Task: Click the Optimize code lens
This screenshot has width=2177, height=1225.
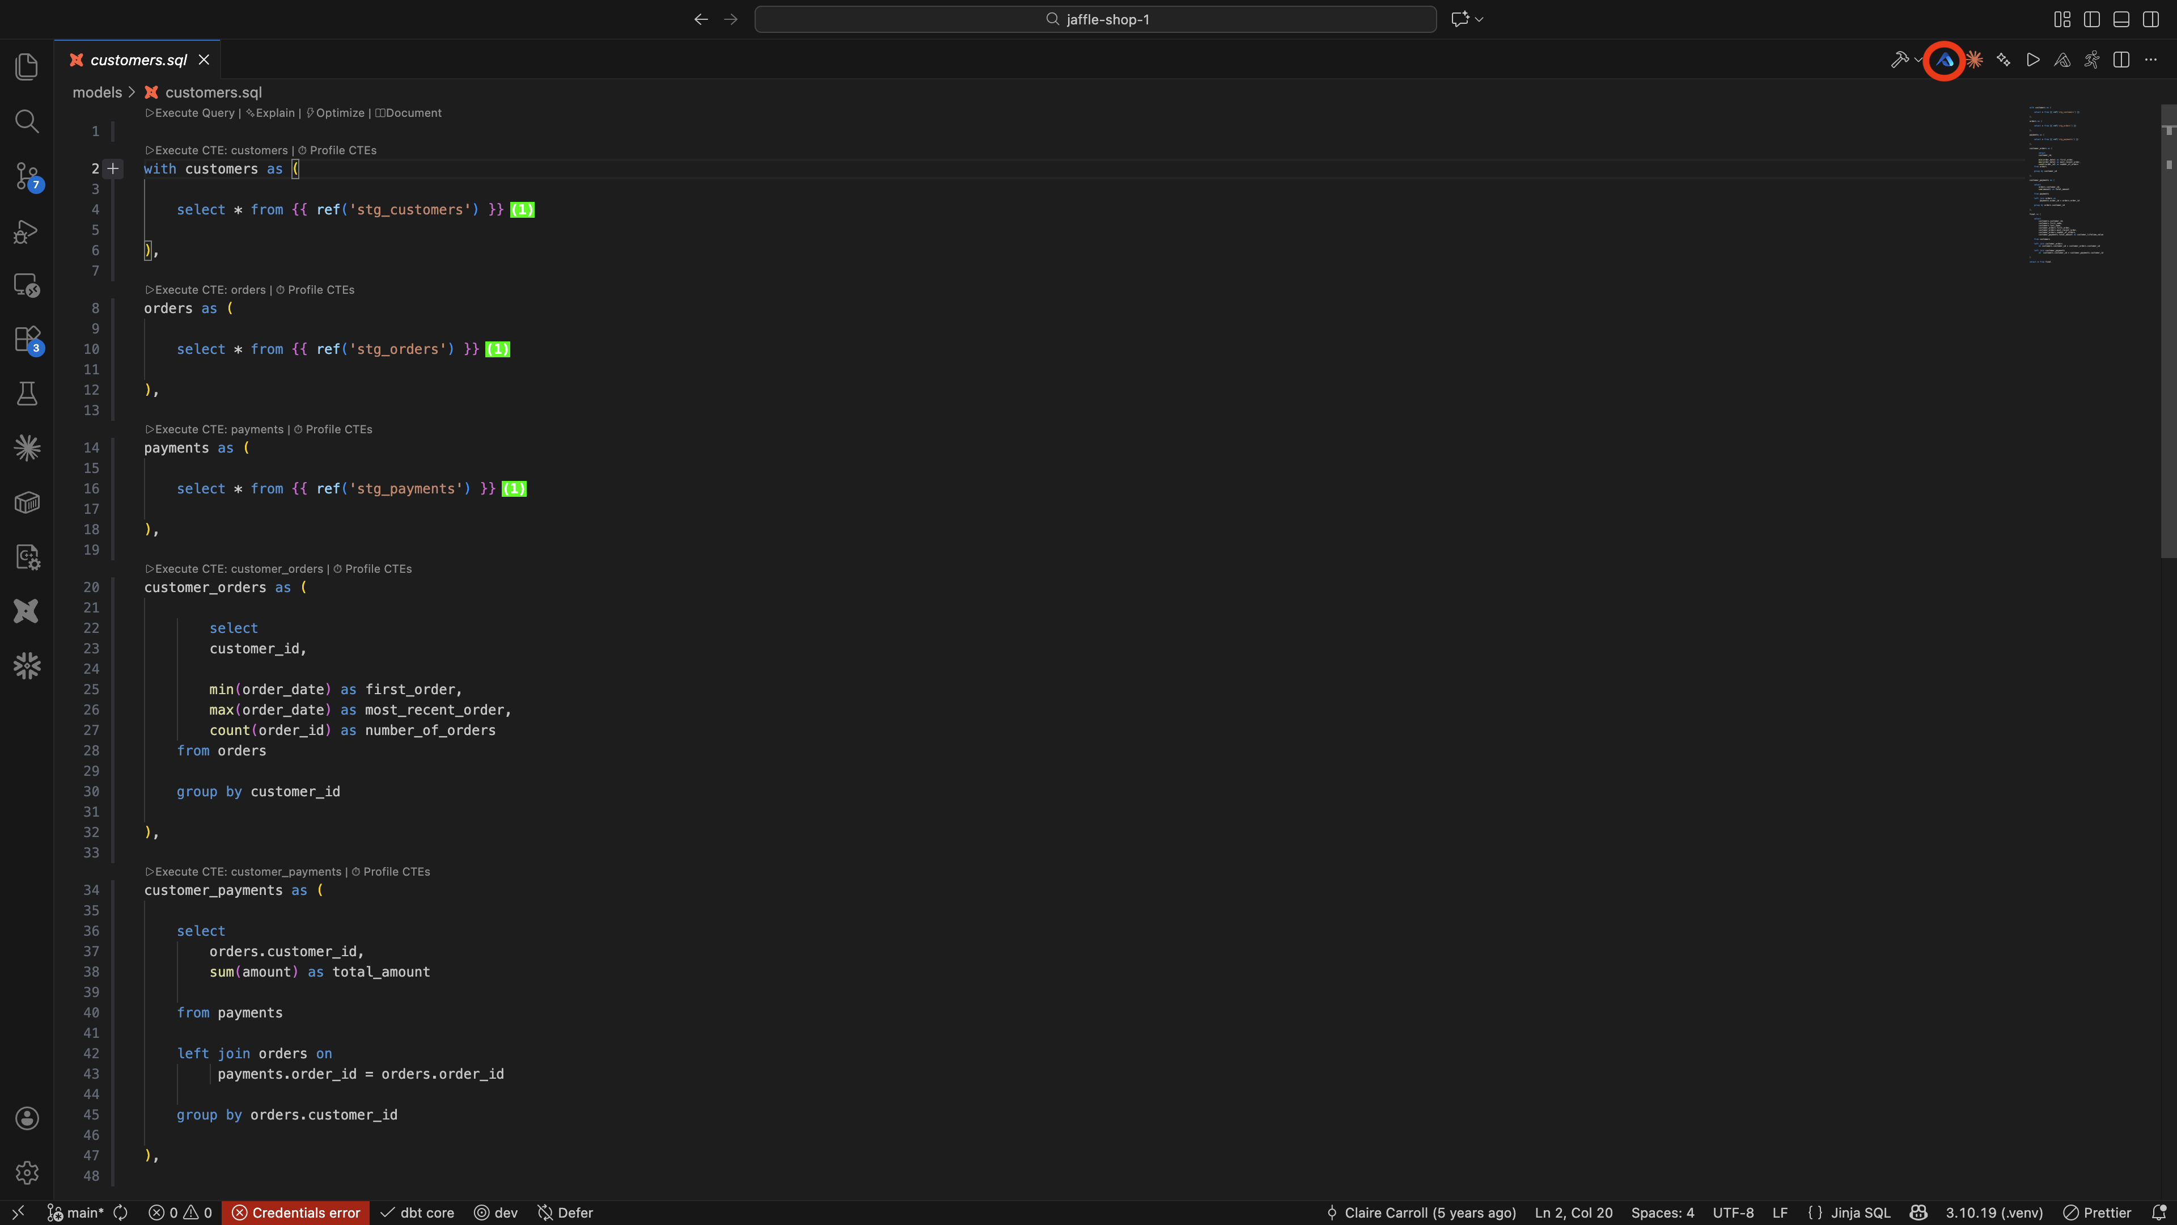Action: (336, 112)
